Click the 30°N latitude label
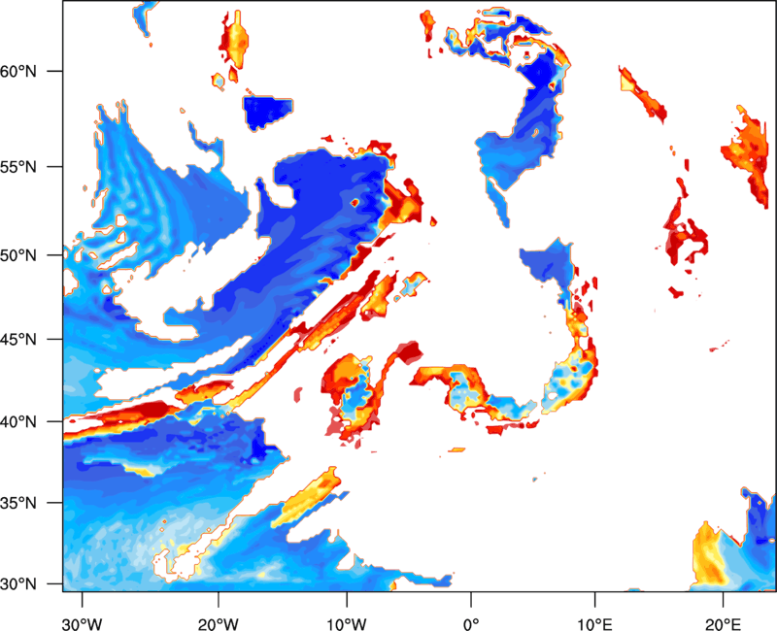777x631 pixels. pyautogui.click(x=18, y=584)
